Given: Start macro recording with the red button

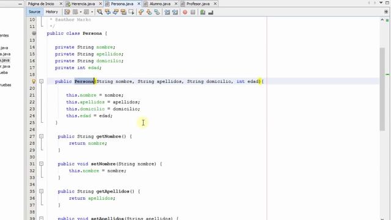Looking at the screenshot, I should click(x=185, y=12).
